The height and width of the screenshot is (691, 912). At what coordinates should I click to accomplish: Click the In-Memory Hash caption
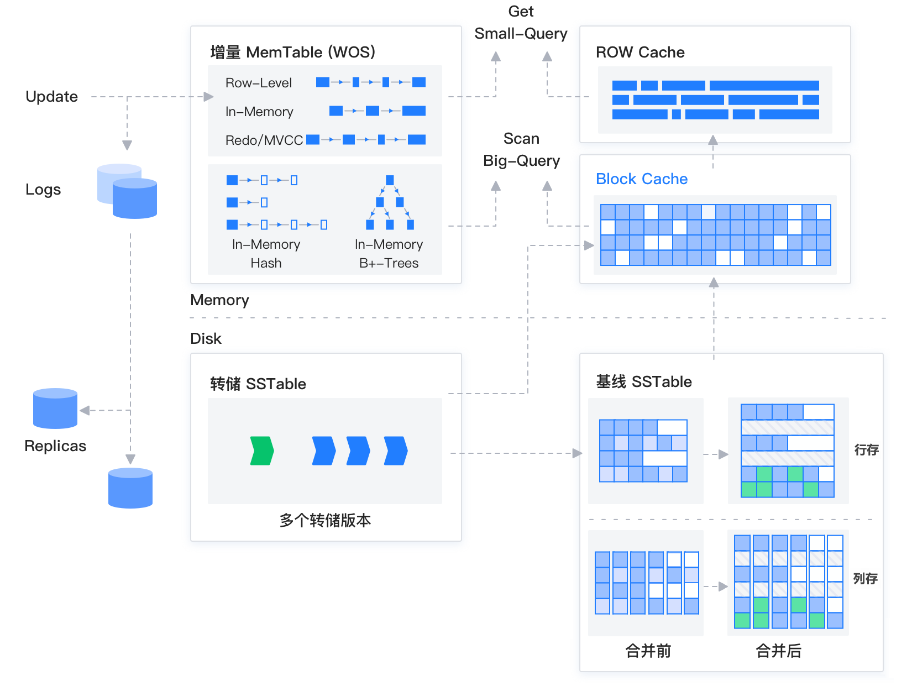[x=266, y=254]
